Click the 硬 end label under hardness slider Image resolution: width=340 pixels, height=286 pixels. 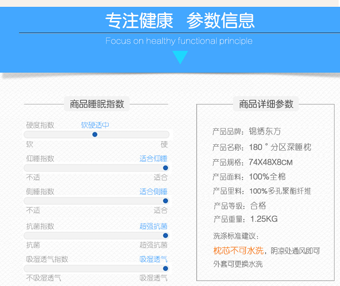(x=164, y=144)
